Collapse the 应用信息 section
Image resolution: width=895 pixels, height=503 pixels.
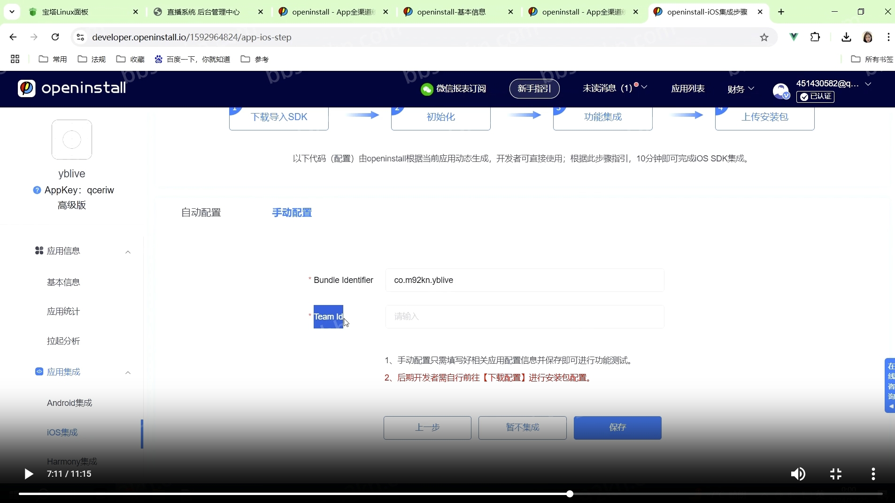128,252
